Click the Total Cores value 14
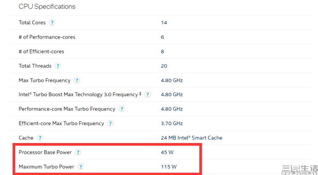Screen dimensions: 318x175 164,22
